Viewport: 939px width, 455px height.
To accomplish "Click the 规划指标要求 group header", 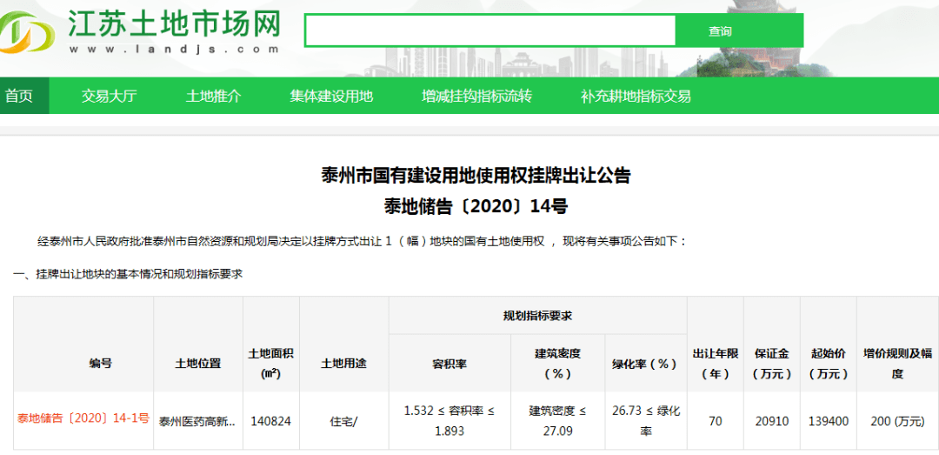I will coord(537,315).
